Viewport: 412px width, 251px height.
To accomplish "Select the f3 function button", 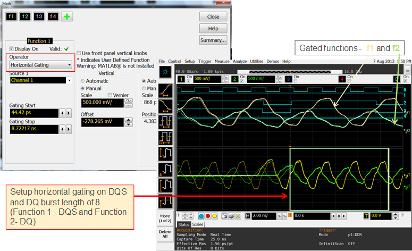I will pos(39,16).
